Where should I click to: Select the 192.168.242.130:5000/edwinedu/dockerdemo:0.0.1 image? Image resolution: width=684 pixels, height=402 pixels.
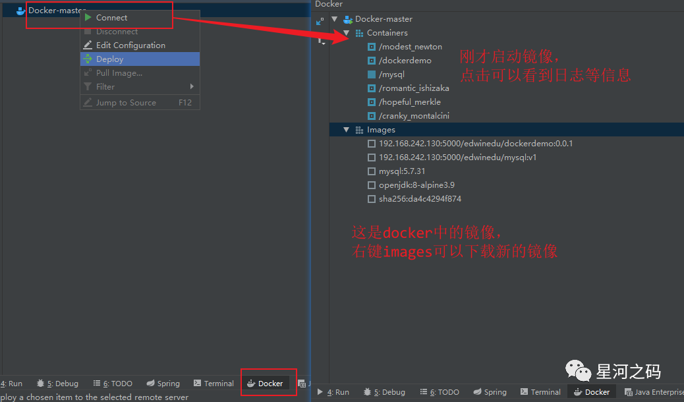pos(476,144)
